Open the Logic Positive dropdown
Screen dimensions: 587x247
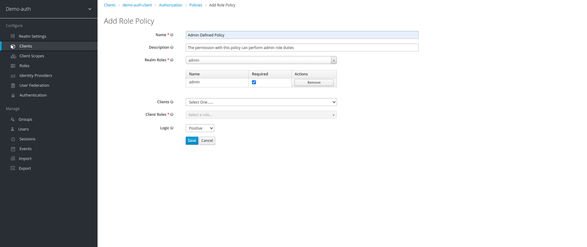click(x=200, y=128)
